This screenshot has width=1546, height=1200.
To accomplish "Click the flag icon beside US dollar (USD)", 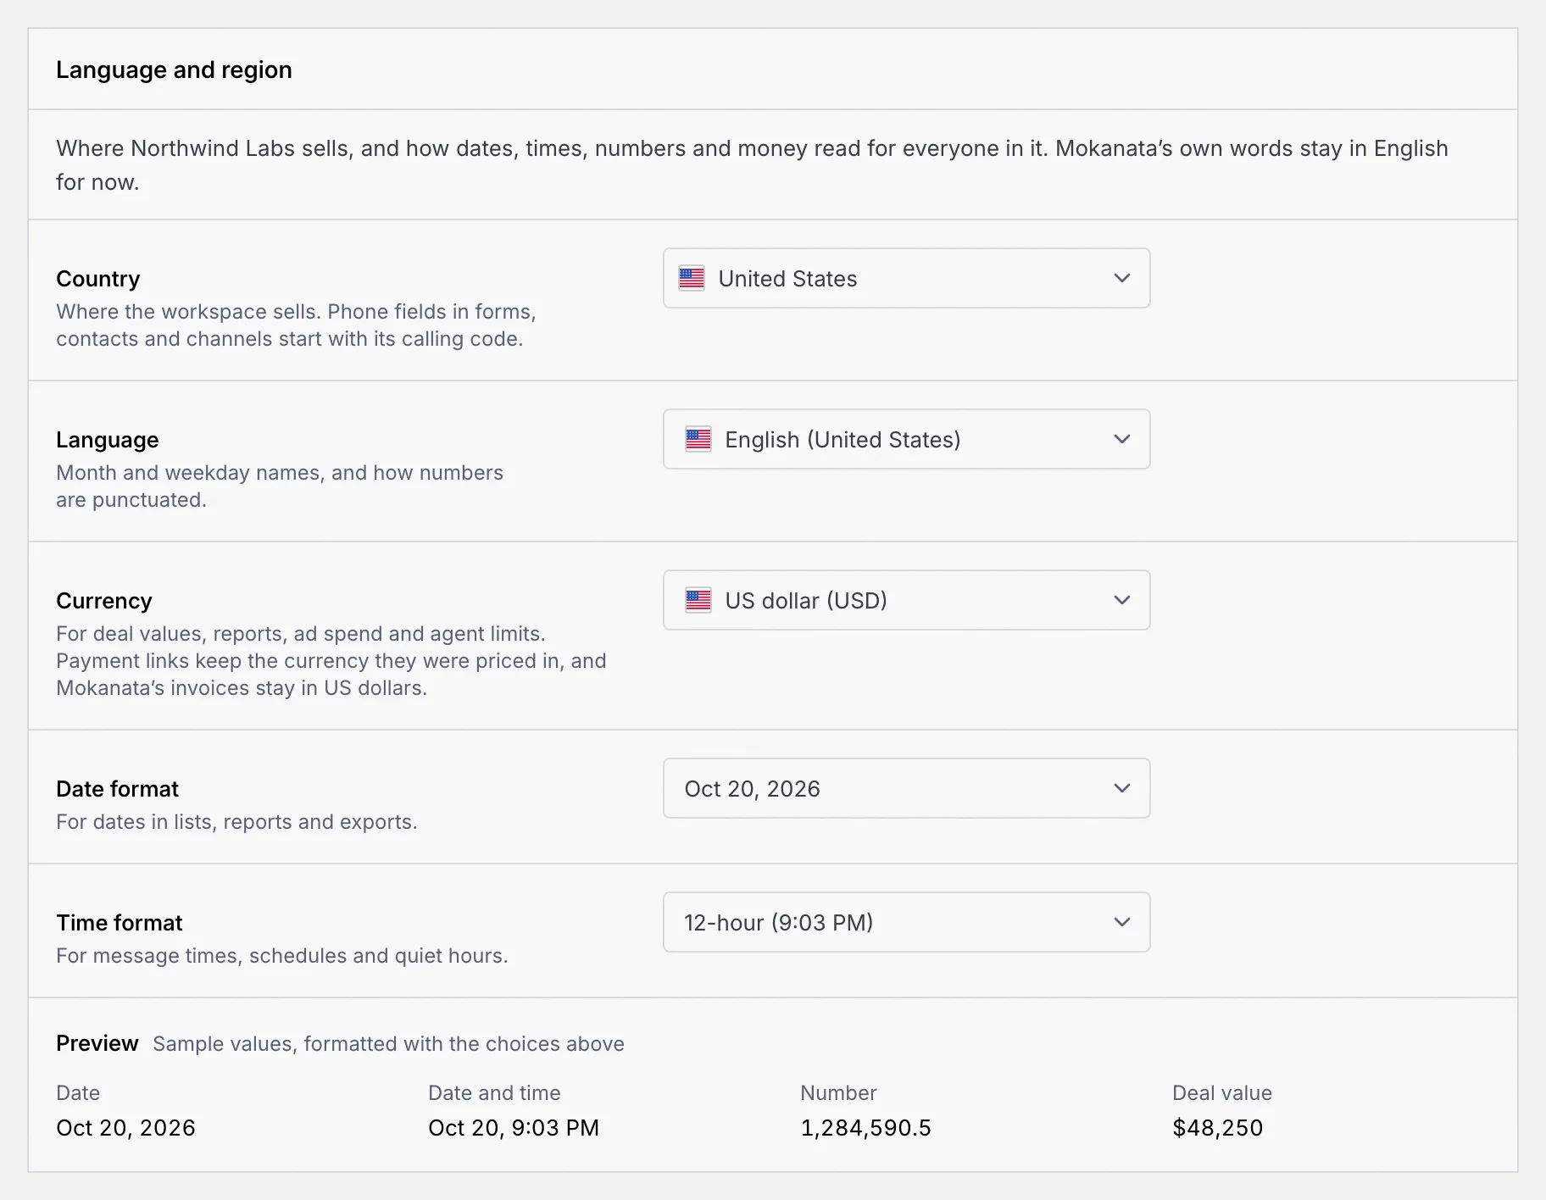I will pos(698,600).
